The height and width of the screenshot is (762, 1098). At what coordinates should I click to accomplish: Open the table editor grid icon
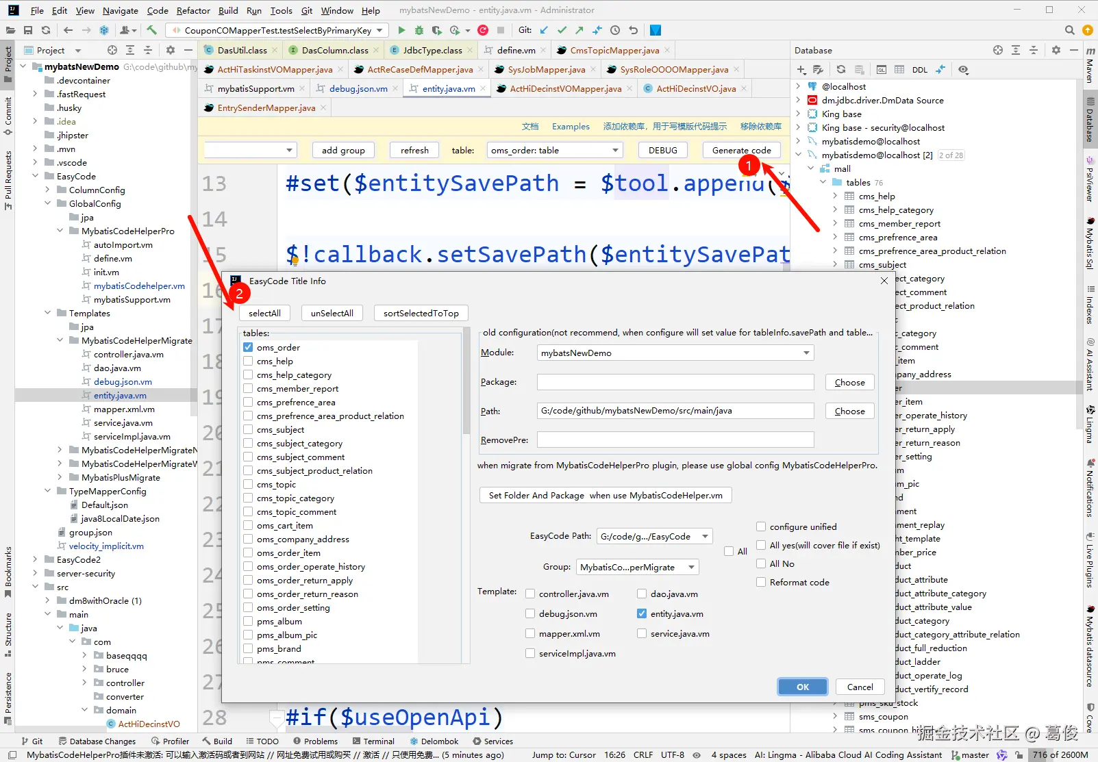click(x=900, y=69)
